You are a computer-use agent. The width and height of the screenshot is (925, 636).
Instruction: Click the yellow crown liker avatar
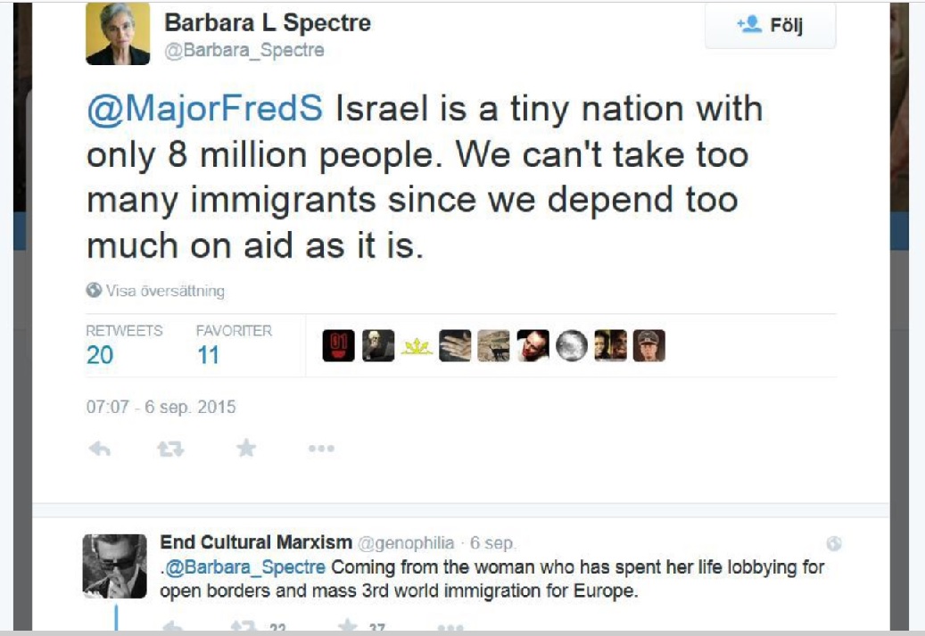417,347
